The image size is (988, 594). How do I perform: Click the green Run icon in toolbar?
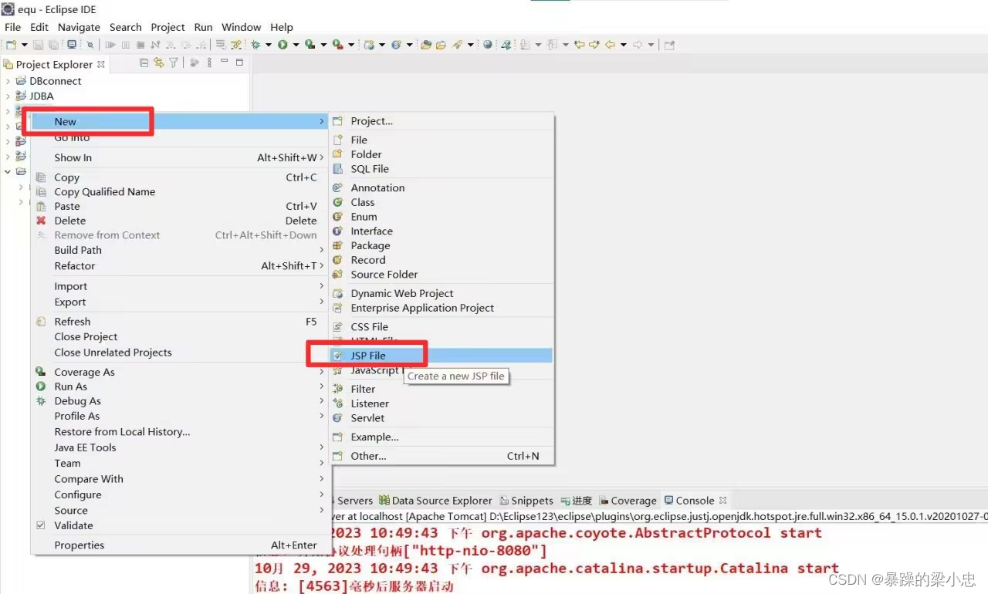283,45
